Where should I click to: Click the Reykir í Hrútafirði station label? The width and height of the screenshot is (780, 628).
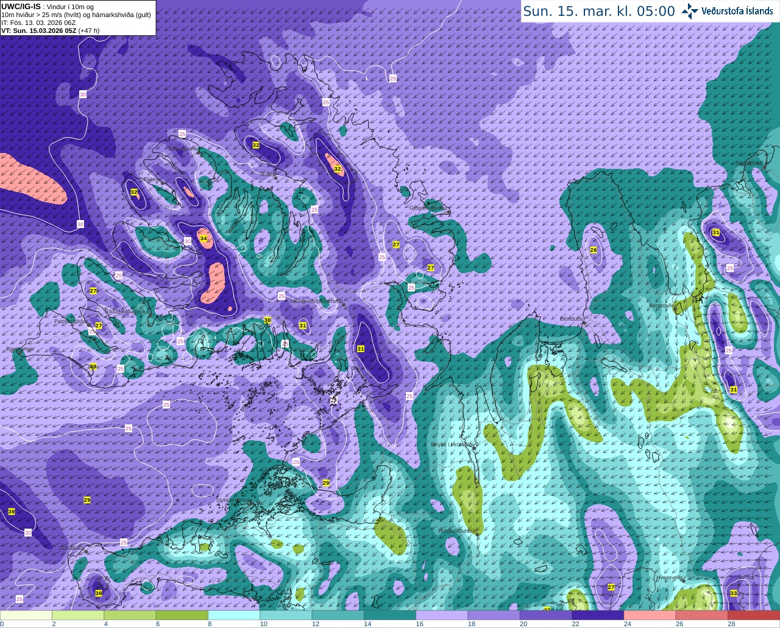pyautogui.click(x=452, y=444)
